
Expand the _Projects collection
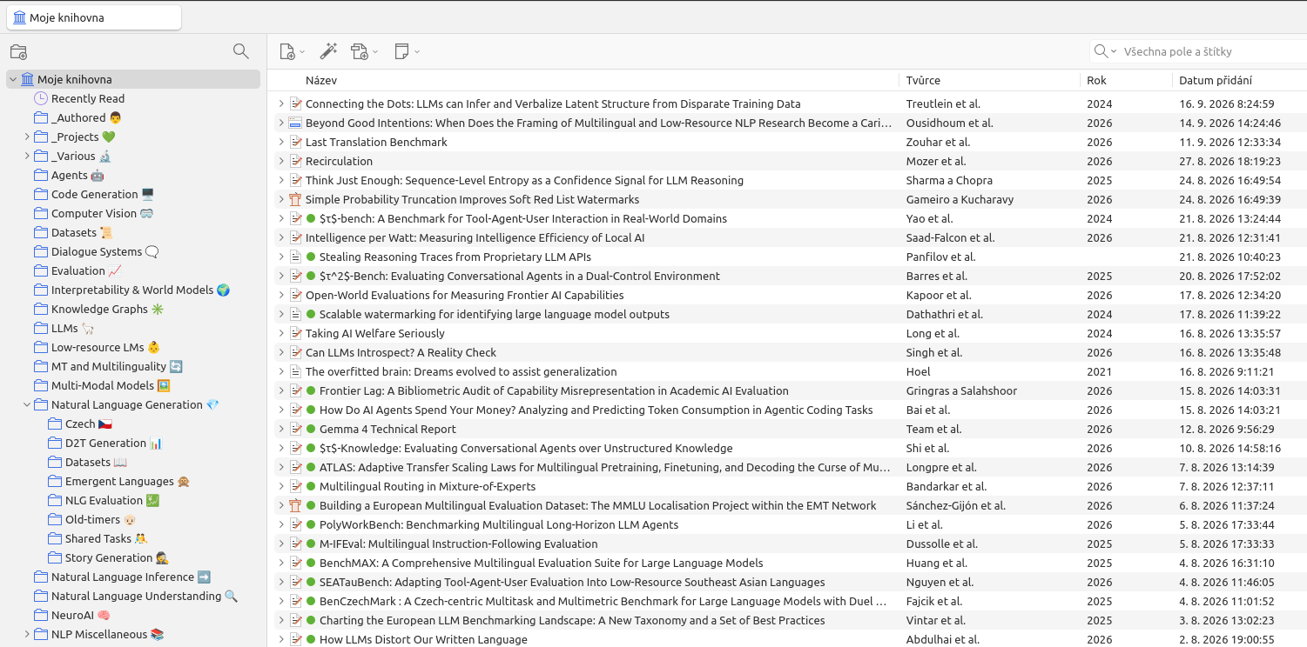(x=27, y=137)
